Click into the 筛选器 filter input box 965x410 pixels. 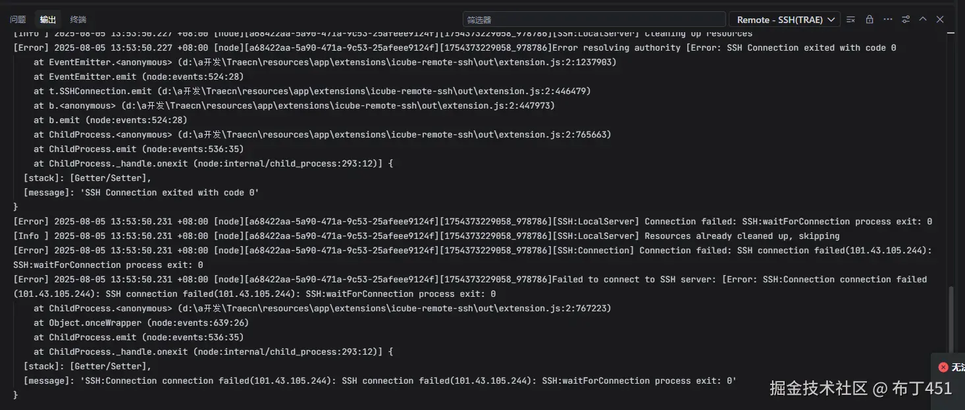[593, 20]
